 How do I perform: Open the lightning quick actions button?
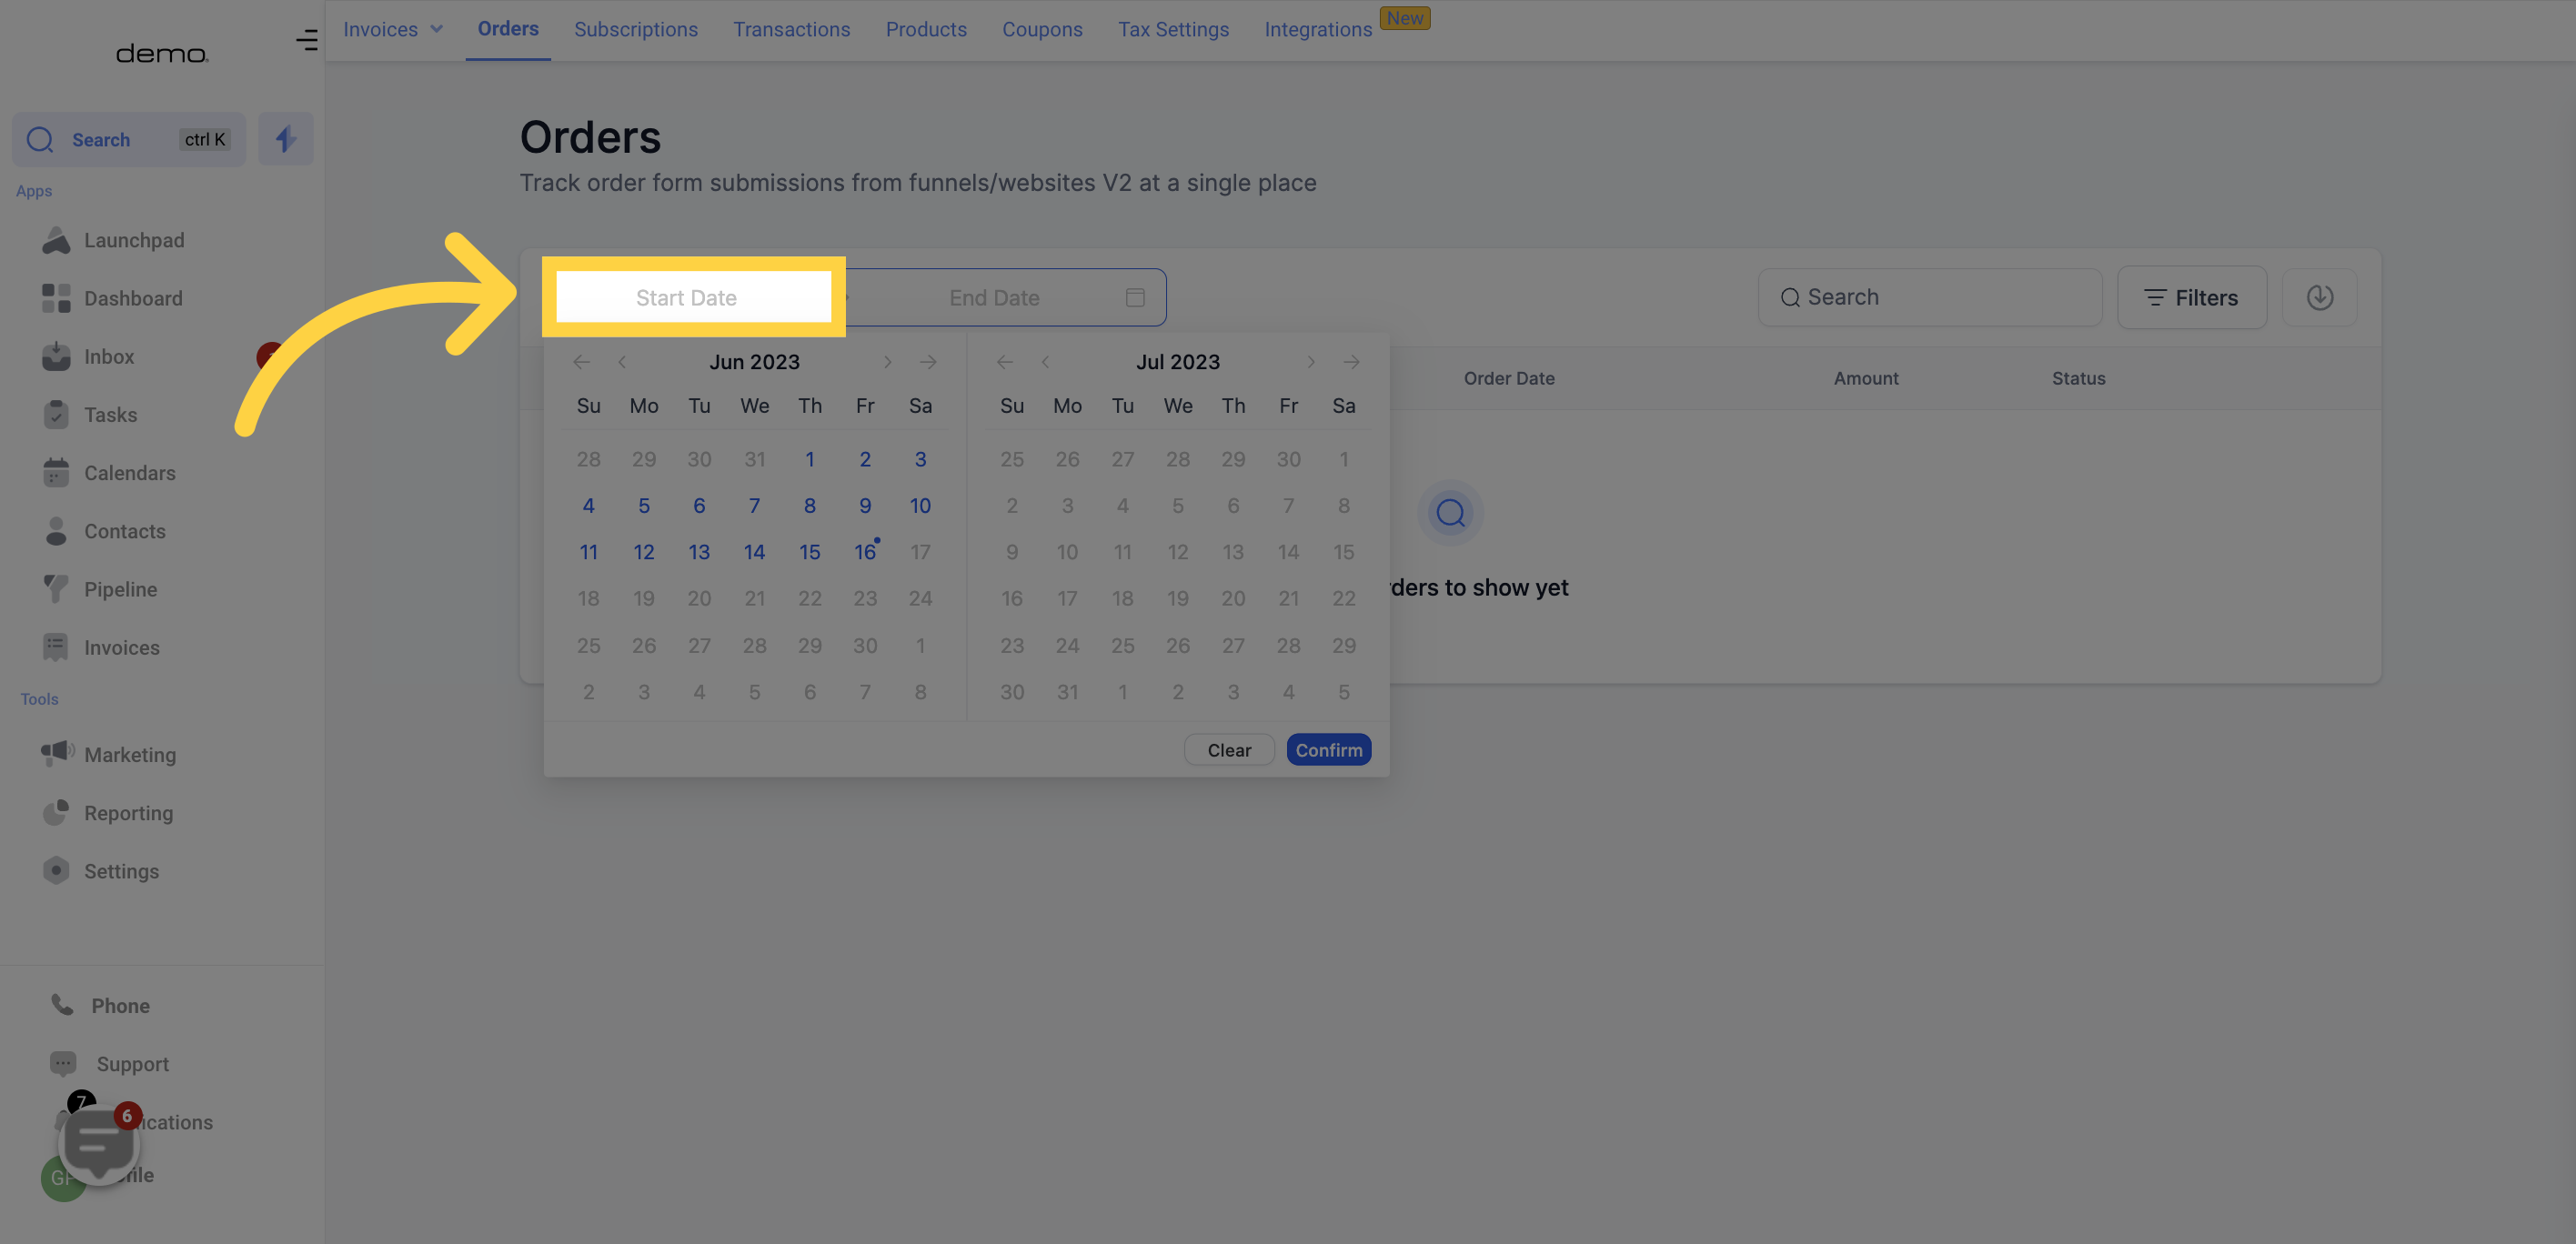(x=286, y=139)
